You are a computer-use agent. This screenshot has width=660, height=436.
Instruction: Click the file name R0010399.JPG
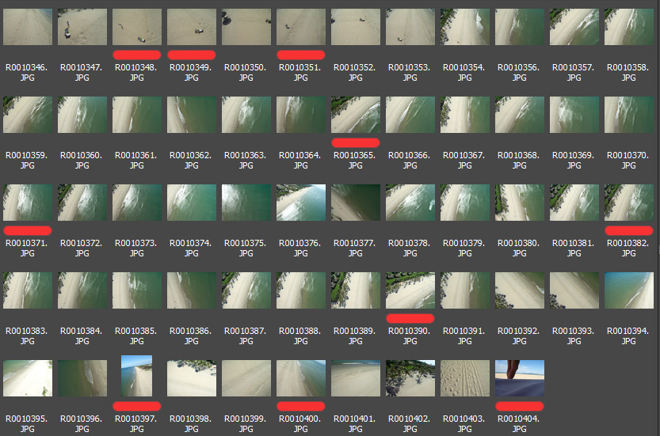click(x=246, y=424)
